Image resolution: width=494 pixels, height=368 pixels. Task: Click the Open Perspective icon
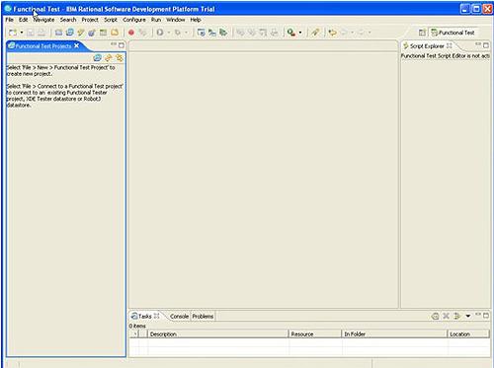point(422,33)
